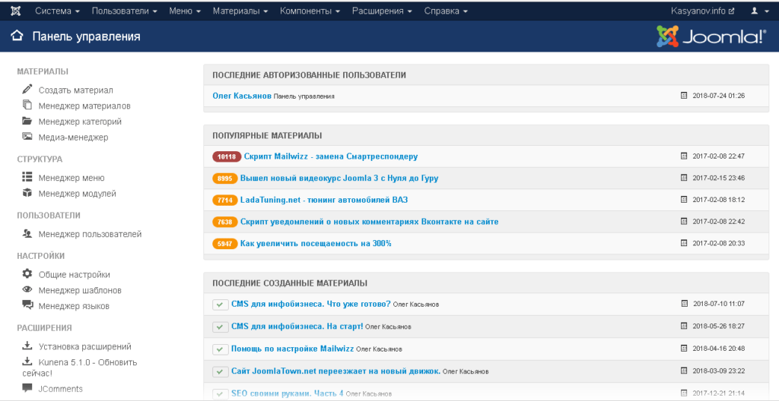The image size is (779, 401).
Task: Open Менеджер языков in sidebar
Action: click(x=74, y=306)
